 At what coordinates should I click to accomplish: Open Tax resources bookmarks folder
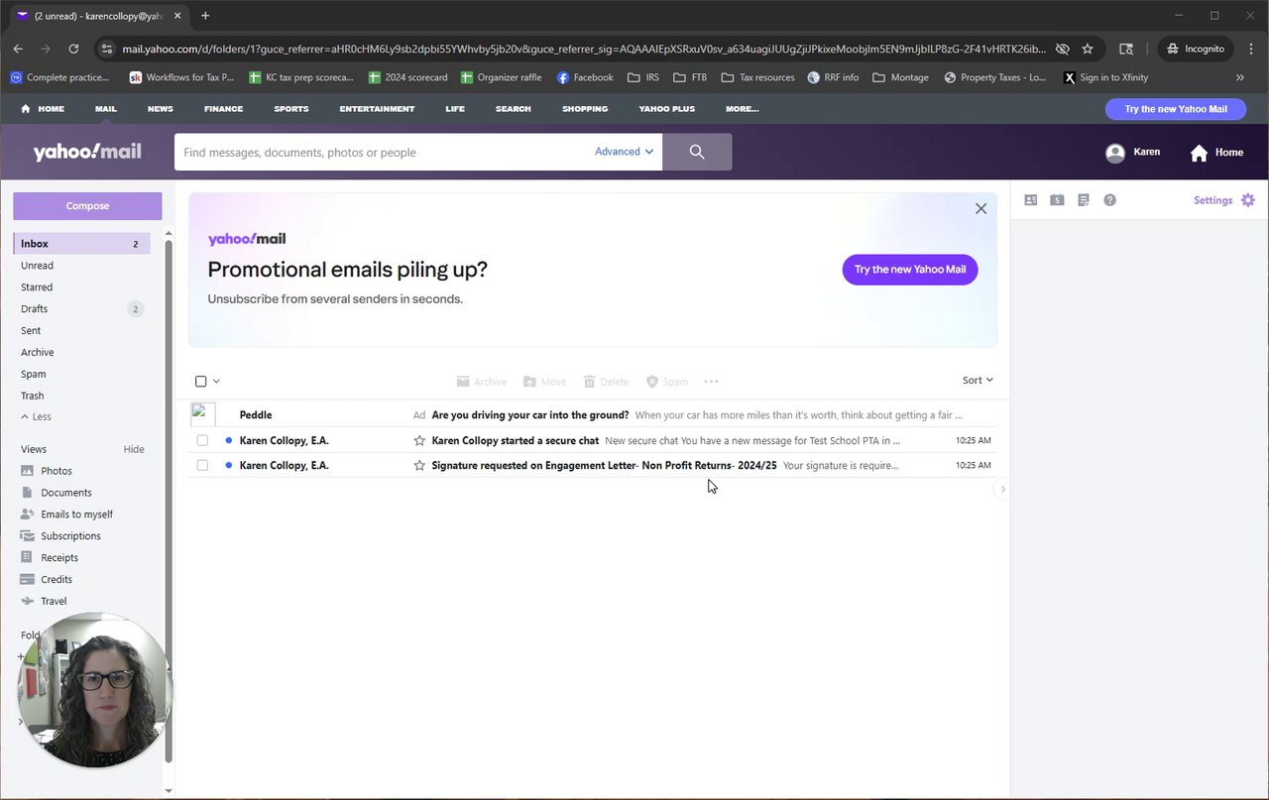pos(757,77)
